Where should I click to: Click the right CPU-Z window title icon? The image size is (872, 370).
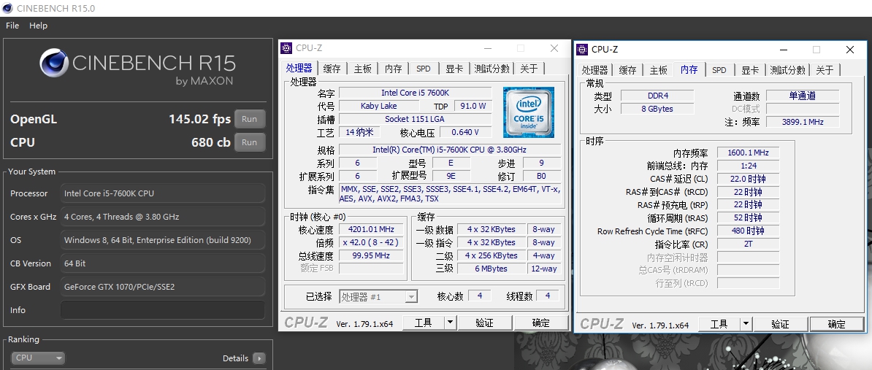582,49
